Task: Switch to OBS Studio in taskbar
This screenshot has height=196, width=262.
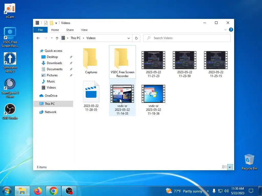Action: [x=69, y=191]
